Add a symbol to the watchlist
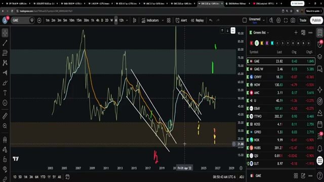 296,32
